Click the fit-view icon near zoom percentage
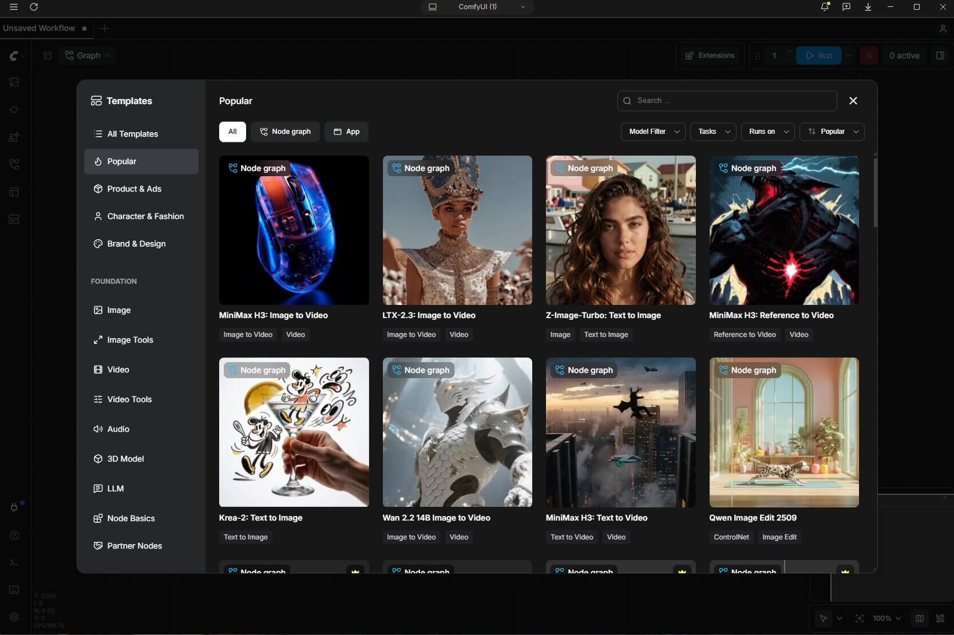The width and height of the screenshot is (954, 635). [859, 618]
